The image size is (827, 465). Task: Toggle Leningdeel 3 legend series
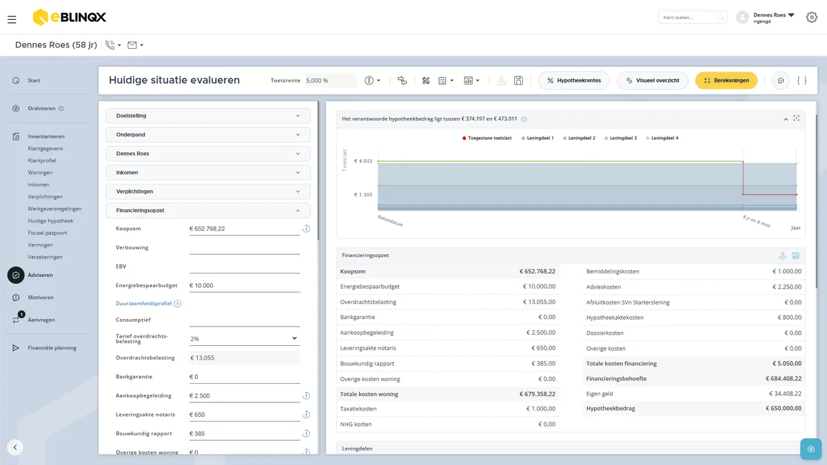pos(621,138)
